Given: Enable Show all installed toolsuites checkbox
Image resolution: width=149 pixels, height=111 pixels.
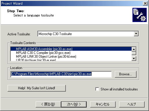Looking at the screenshot, I should [97, 89].
